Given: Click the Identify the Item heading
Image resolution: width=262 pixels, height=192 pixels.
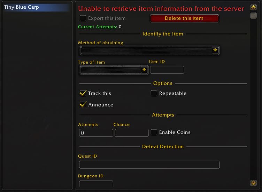Looking at the screenshot, I should [x=163, y=34].
